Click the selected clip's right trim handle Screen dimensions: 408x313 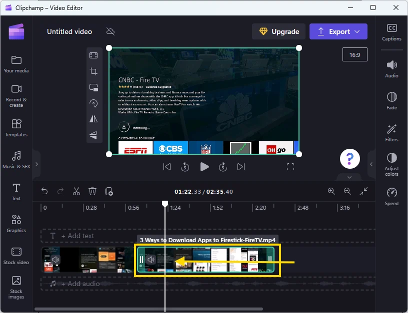click(270, 259)
